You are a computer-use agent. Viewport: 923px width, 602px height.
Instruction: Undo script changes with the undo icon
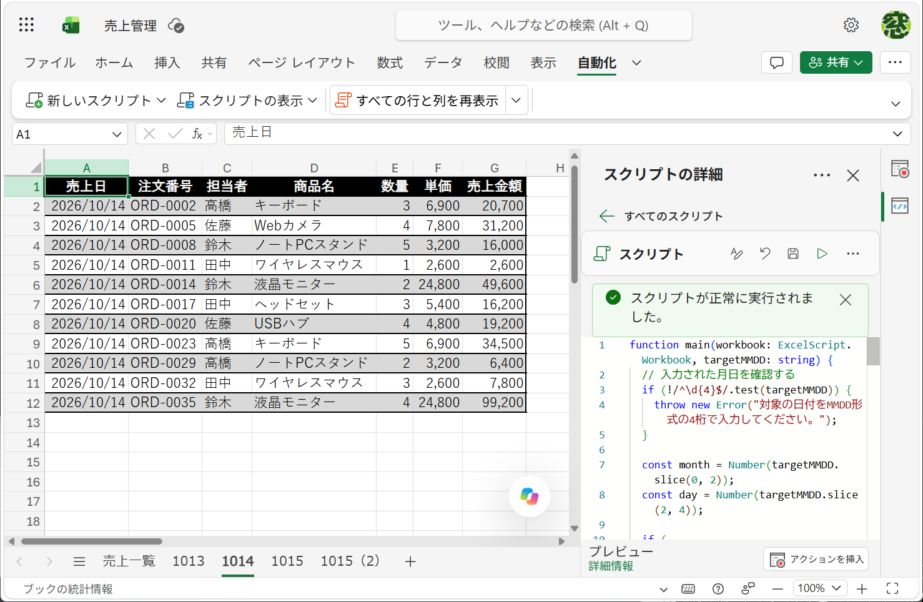[x=765, y=254]
